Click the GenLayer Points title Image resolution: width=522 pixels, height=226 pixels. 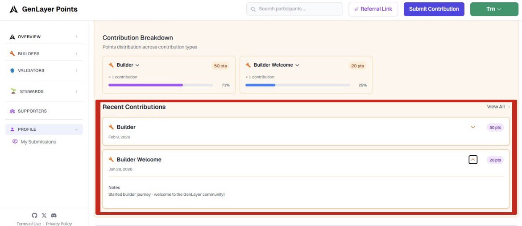50,9
